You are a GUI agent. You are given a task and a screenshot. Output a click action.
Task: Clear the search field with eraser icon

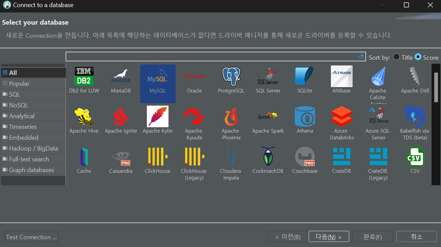click(361, 56)
